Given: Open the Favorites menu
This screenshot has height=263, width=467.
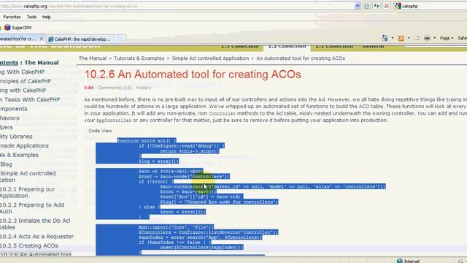Looking at the screenshot, I should [x=12, y=17].
